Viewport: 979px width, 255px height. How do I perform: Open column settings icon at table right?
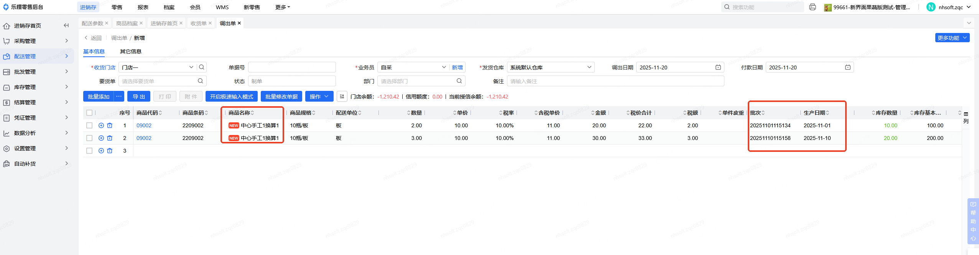[966, 114]
